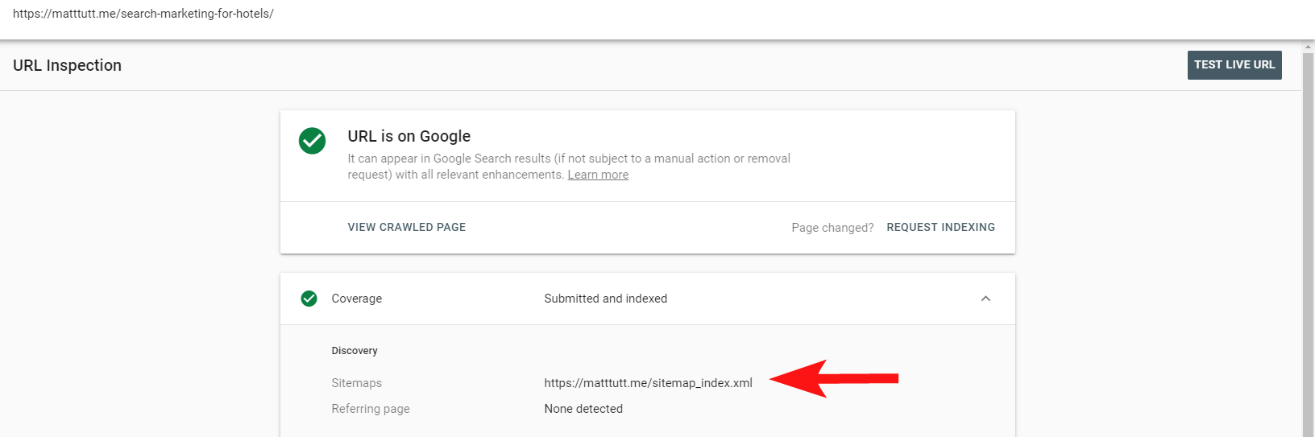Open the Learn more link
Image resolution: width=1315 pixels, height=437 pixels.
(x=598, y=175)
